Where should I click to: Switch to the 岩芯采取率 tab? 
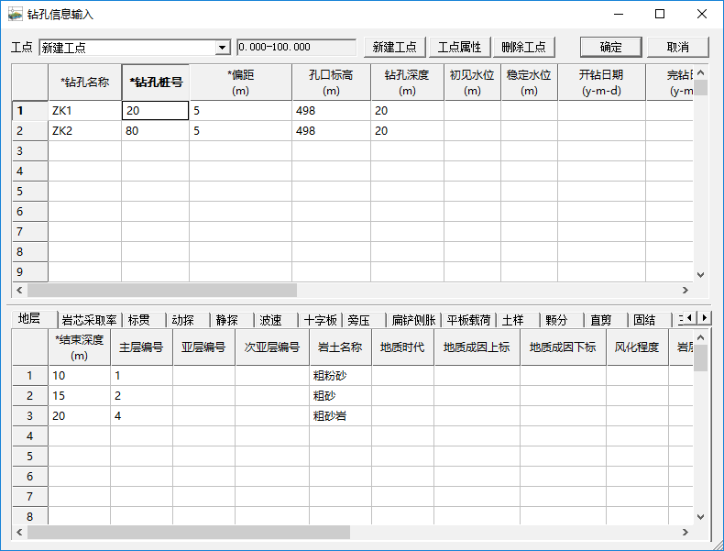(88, 320)
